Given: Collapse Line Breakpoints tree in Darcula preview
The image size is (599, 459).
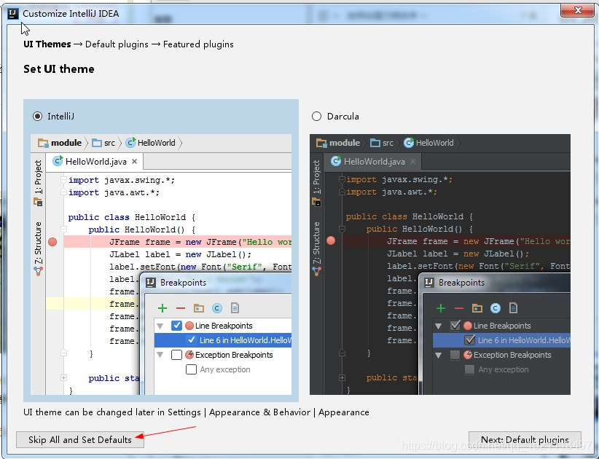Looking at the screenshot, I should point(439,326).
